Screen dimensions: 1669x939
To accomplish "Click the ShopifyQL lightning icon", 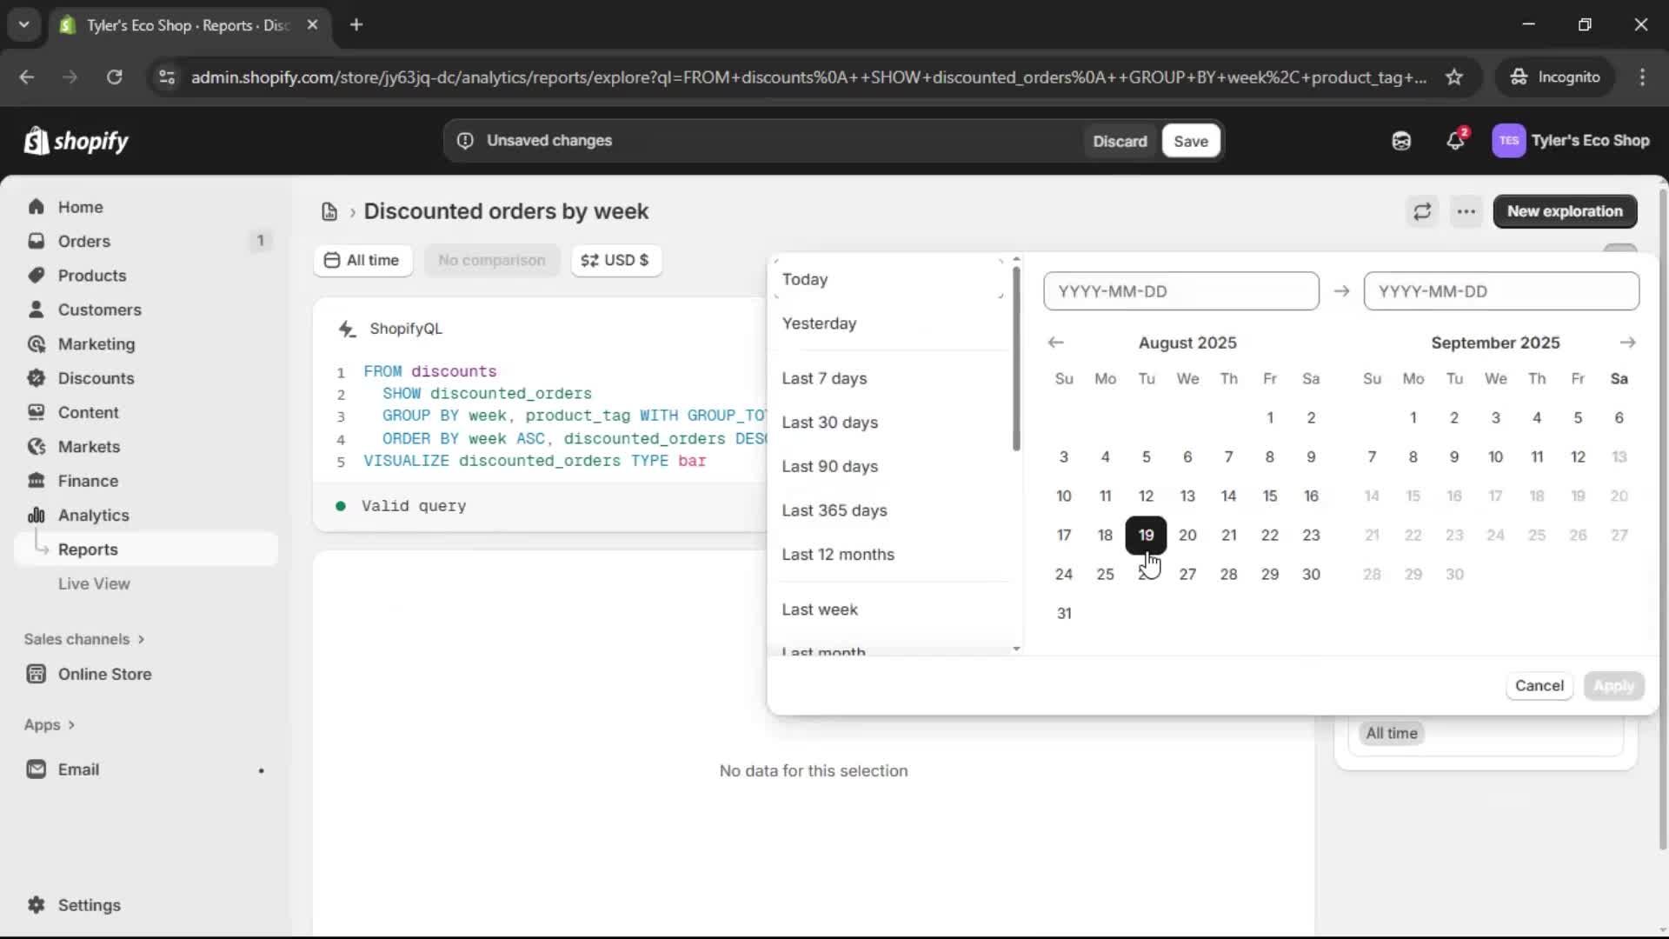I will tap(347, 329).
